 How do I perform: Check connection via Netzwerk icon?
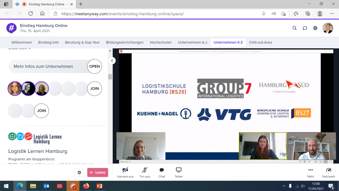pos(329,172)
